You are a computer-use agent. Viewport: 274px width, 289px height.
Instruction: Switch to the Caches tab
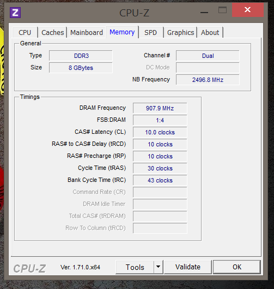click(52, 33)
